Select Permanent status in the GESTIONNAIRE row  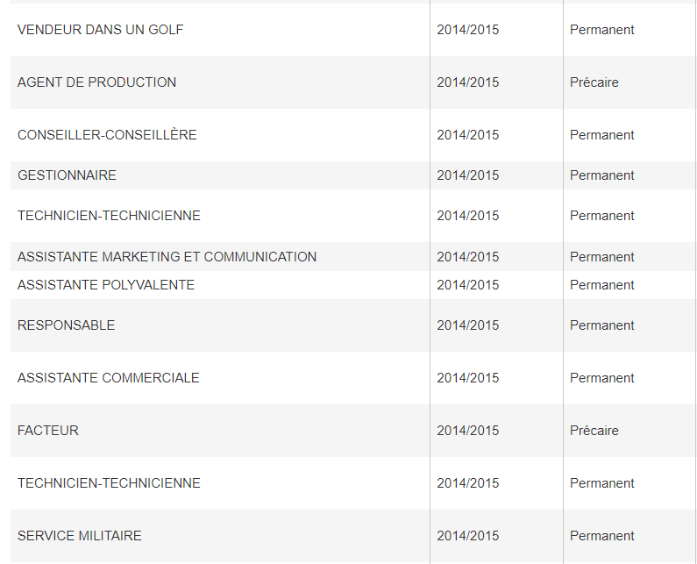click(601, 175)
